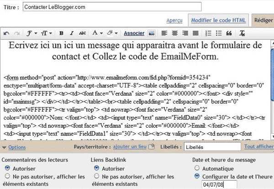Click the 'Date et heure du message' heading
274x189 pixels.
pos(224,160)
